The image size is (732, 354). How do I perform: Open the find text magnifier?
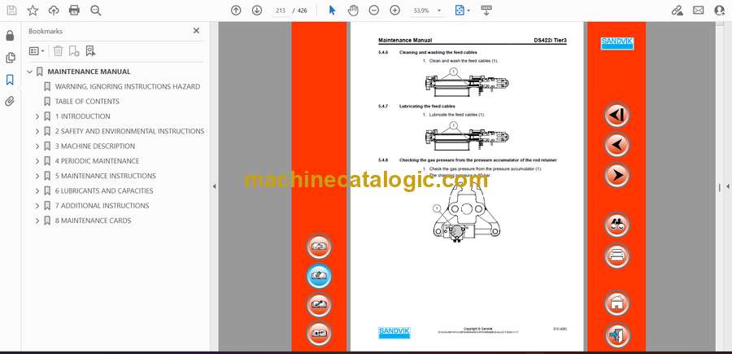96,11
